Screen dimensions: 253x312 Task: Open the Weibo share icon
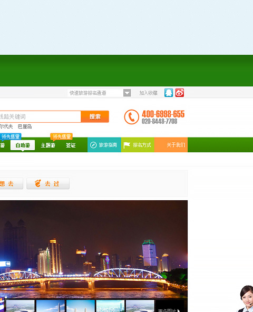point(180,93)
